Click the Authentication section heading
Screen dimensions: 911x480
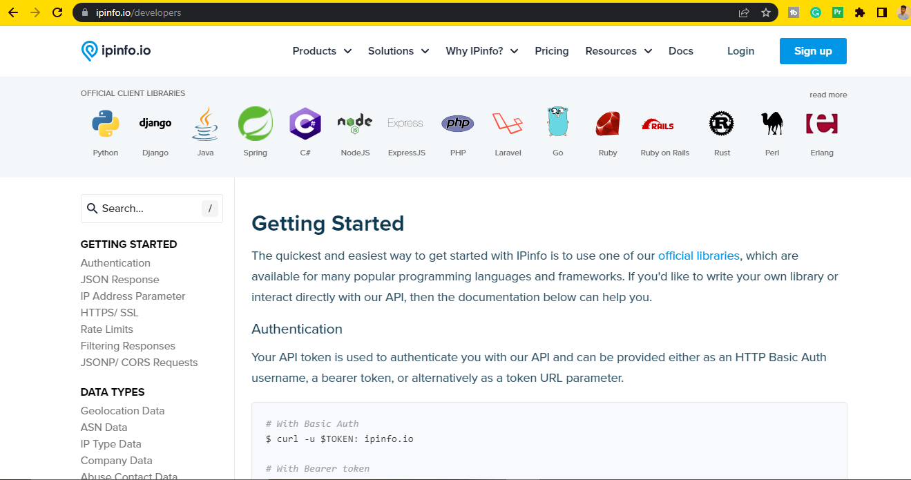point(297,329)
